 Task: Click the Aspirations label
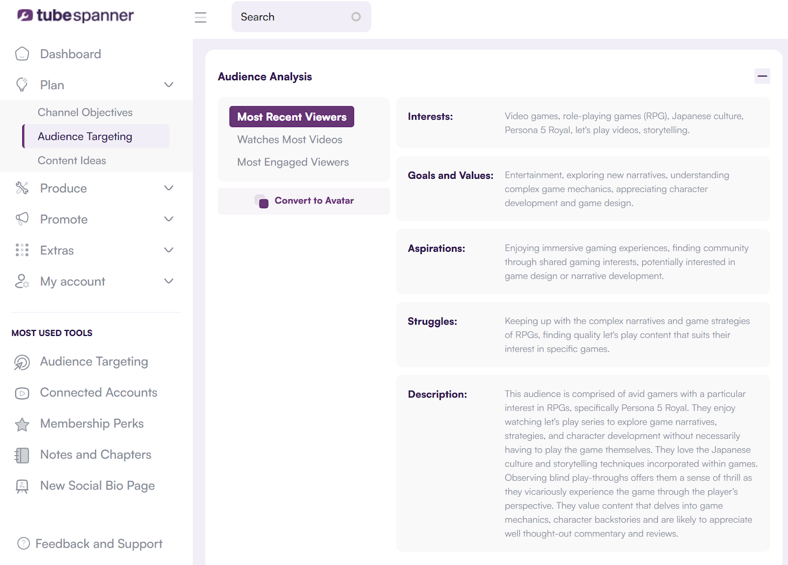(436, 248)
